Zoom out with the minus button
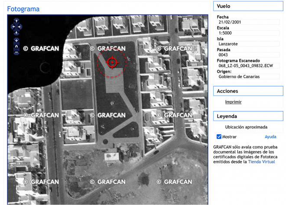This screenshot has width=286, height=205. (16, 52)
